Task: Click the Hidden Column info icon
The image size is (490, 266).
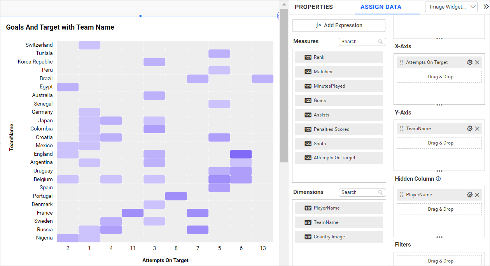Action: point(438,179)
